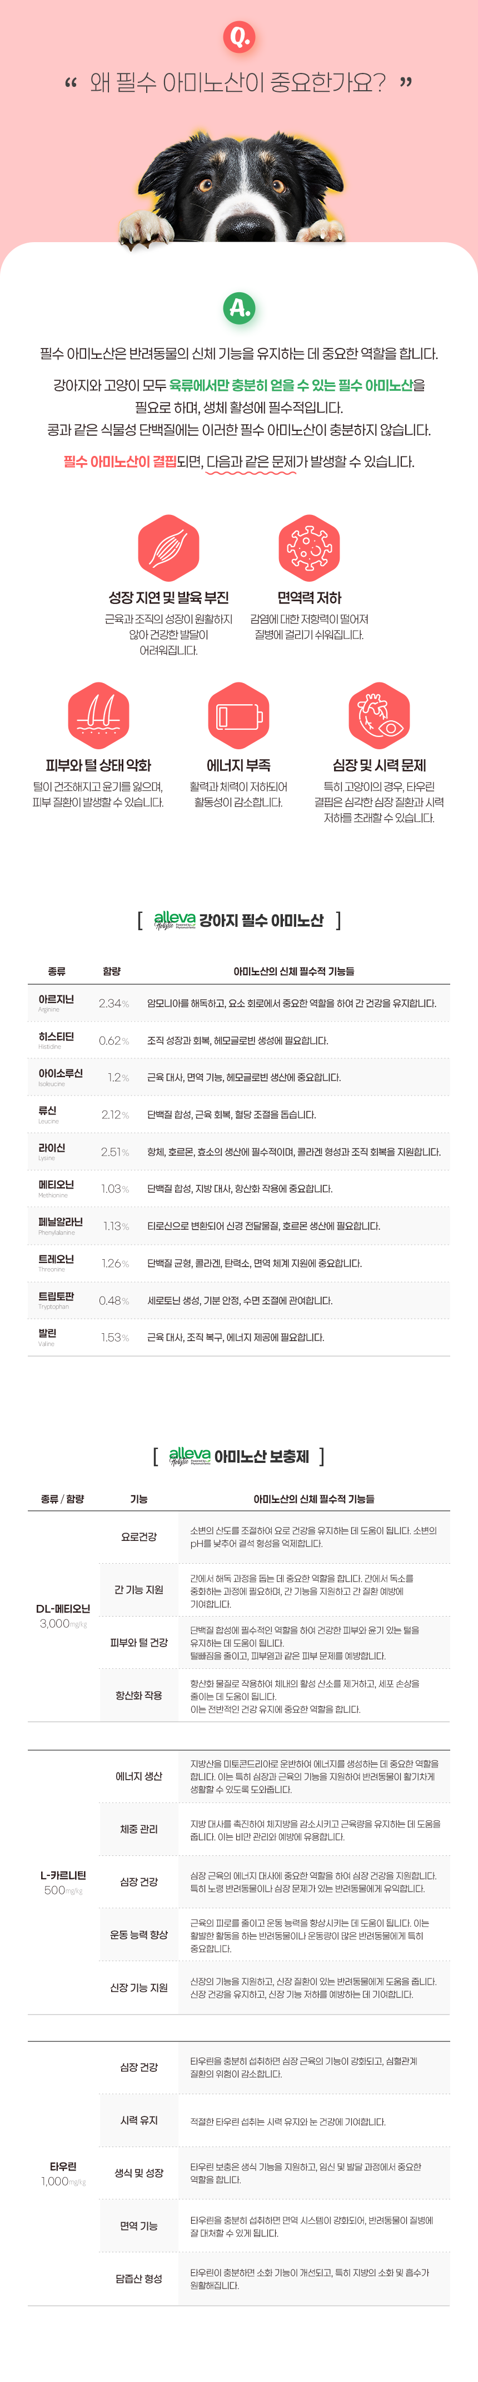This screenshot has width=478, height=2382.
Task: Select the 체중 관리 function cell
Action: 138,1829
